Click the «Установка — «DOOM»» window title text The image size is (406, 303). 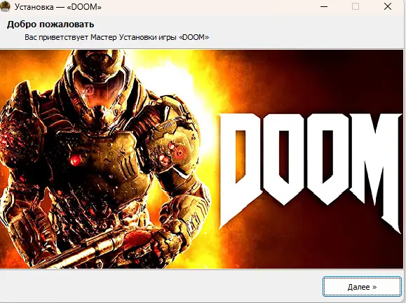click(x=58, y=7)
